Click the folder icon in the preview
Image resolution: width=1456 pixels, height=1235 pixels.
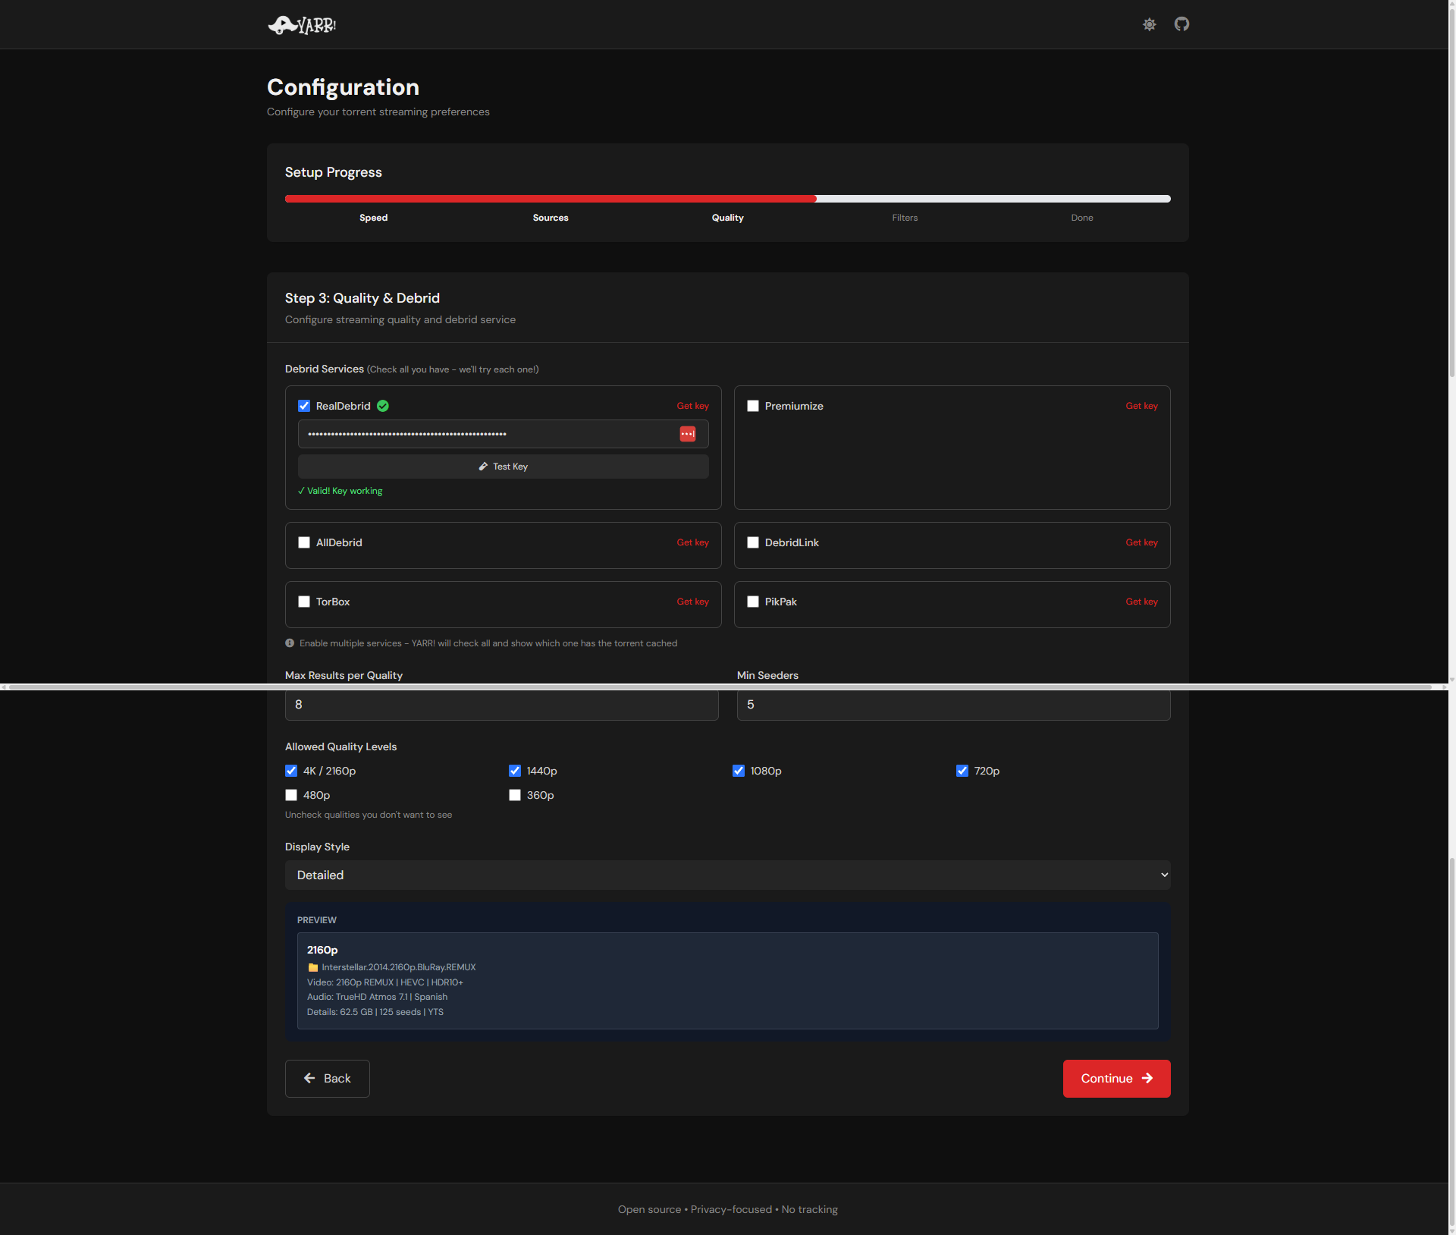[x=313, y=967]
